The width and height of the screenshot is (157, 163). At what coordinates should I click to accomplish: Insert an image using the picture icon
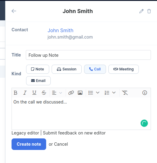80,93
